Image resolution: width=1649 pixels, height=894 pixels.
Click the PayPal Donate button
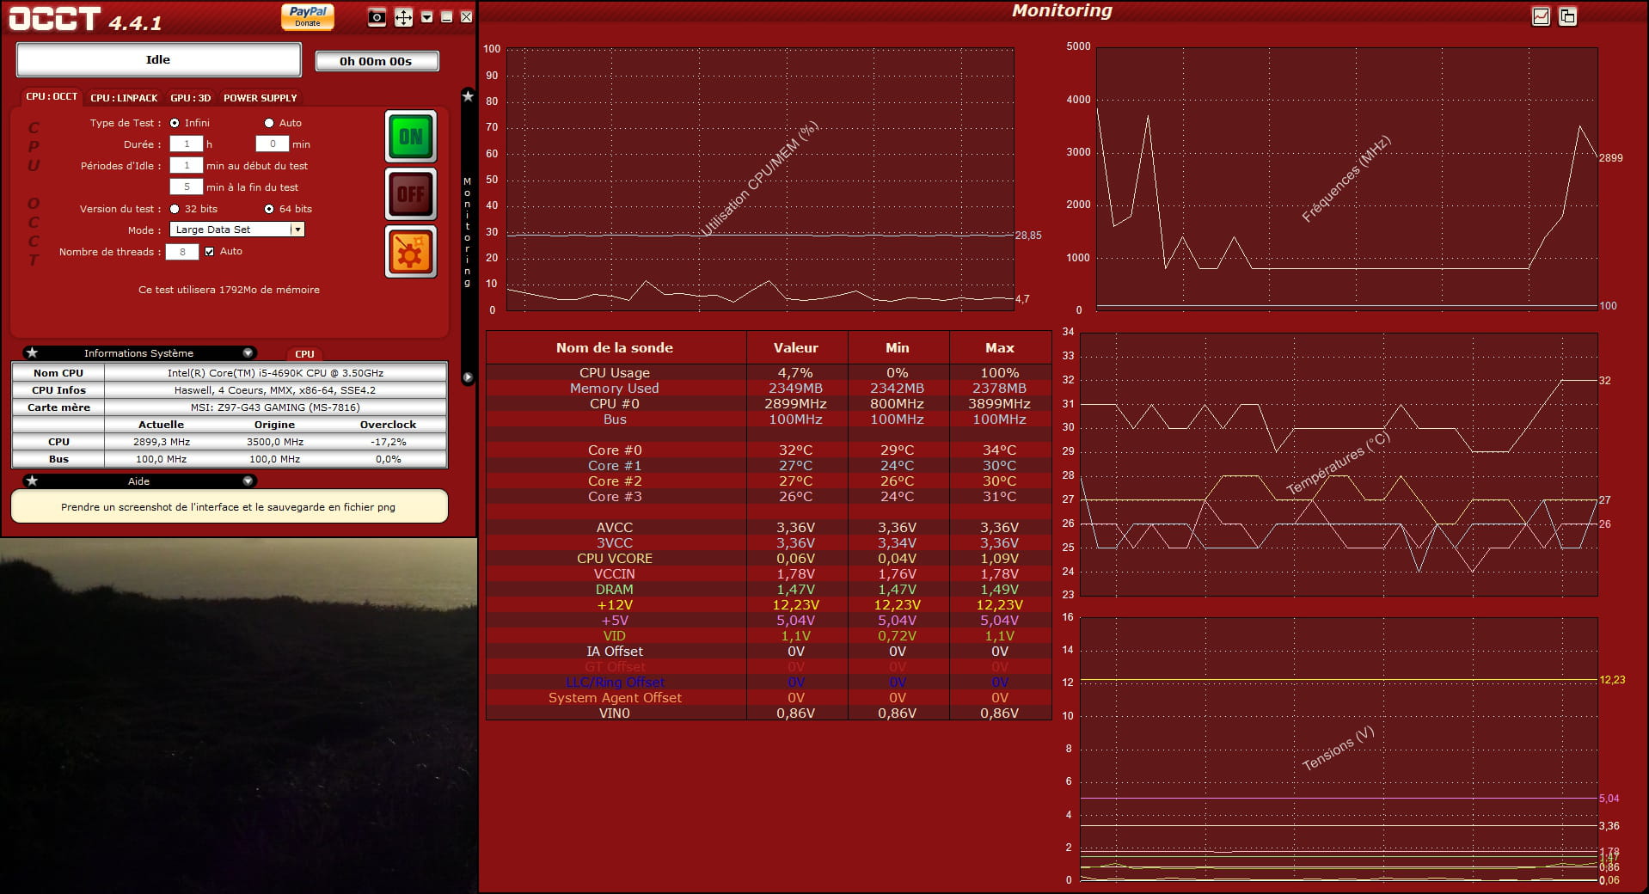pyautogui.click(x=307, y=16)
